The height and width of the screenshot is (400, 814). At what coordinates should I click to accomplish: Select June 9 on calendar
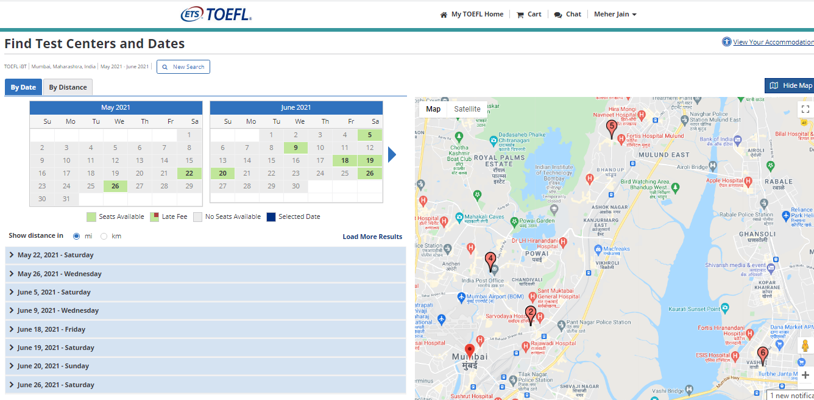(x=296, y=148)
